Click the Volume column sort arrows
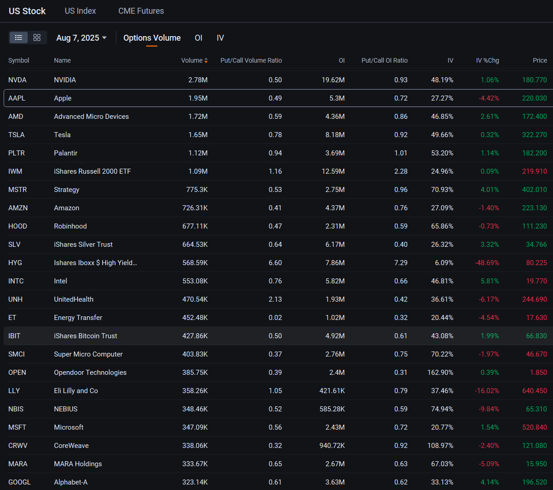The image size is (553, 490). click(x=206, y=60)
